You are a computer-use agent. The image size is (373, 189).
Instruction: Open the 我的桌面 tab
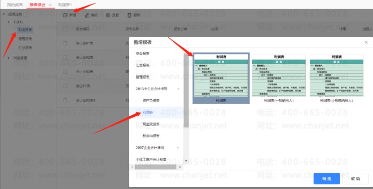click(x=14, y=4)
